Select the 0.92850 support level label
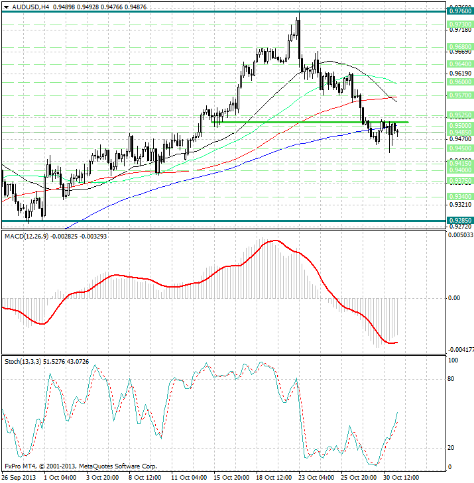474x483 pixels. [x=460, y=221]
